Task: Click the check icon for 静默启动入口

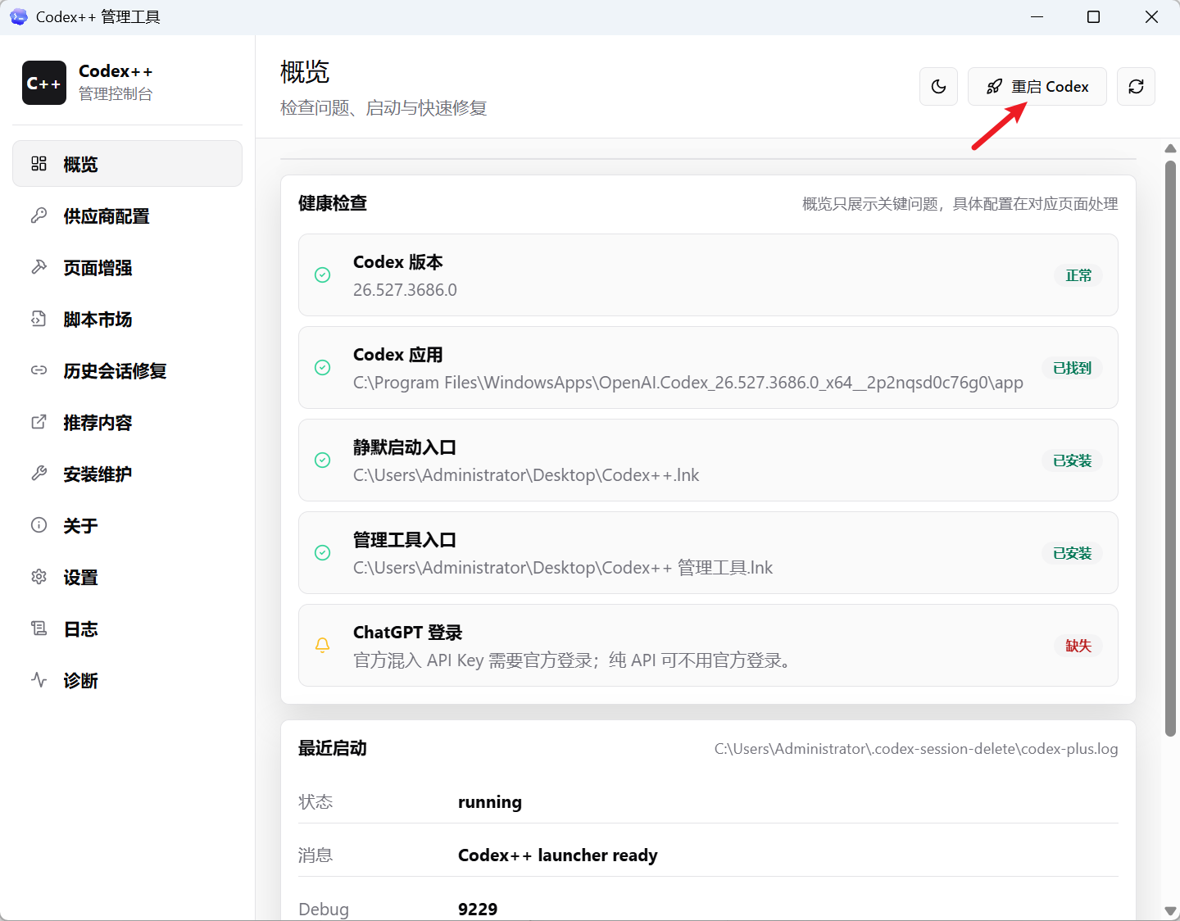Action: (323, 461)
